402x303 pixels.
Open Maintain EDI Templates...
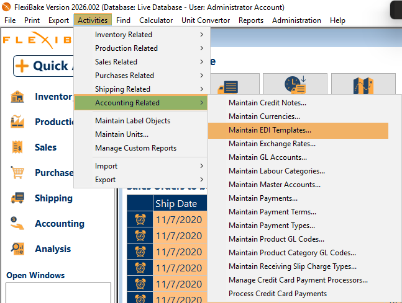pyautogui.click(x=298, y=130)
